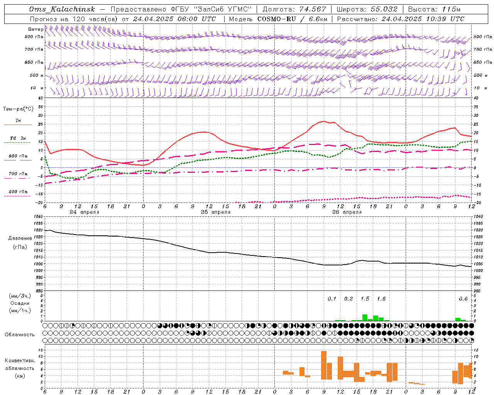Click the 24 апреля date label

(x=84, y=212)
